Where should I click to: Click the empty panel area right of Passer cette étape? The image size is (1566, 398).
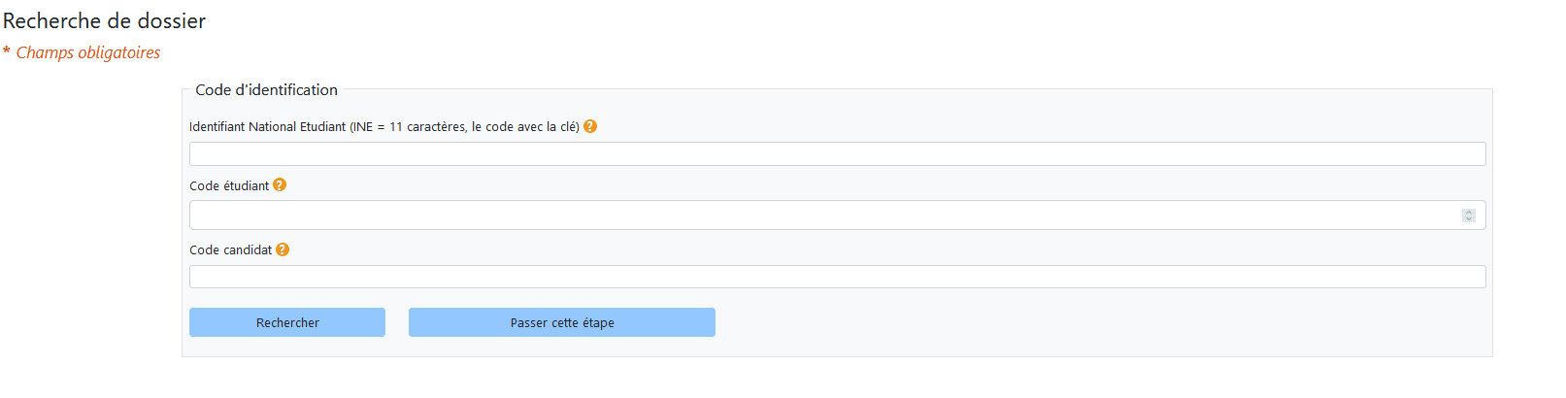pyautogui.click(x=1068, y=322)
